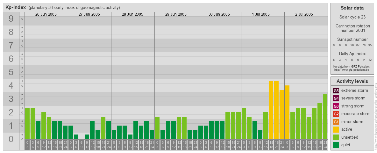The image size is (377, 153).
Task: Click daily Ap-index value 14
Action: [x=364, y=60]
